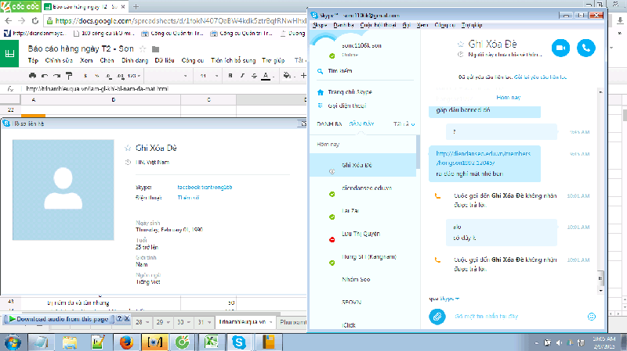Viewport: 627px width, 351px height.
Task: Click the profile avatar picture of Ghi Xóa Đè
Action: pyautogui.click(x=63, y=190)
